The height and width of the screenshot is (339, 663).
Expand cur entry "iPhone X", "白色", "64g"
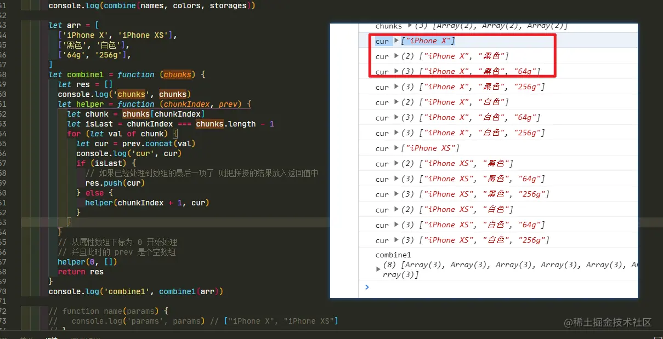point(396,118)
